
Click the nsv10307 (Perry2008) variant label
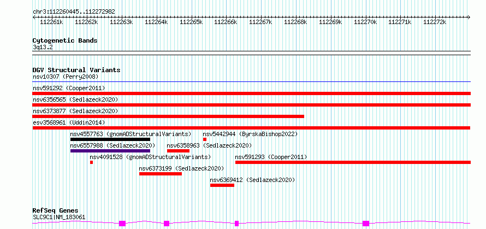[x=66, y=77]
